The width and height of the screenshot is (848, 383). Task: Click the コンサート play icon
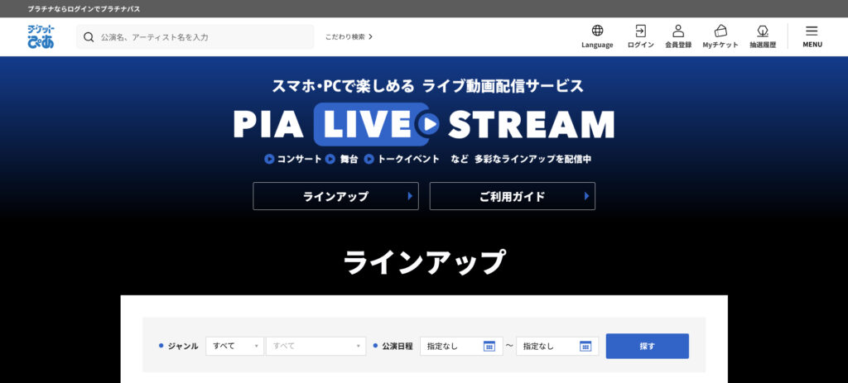269,160
